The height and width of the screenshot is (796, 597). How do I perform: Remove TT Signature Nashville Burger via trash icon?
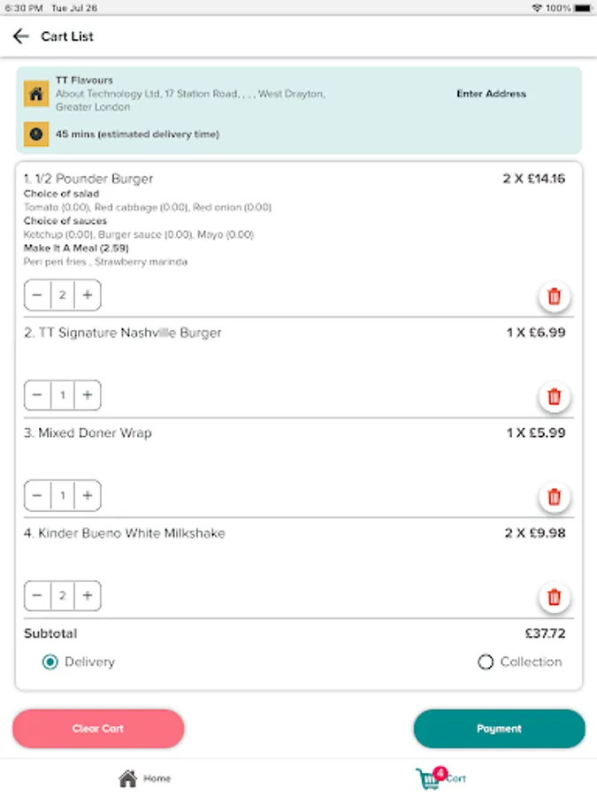555,396
